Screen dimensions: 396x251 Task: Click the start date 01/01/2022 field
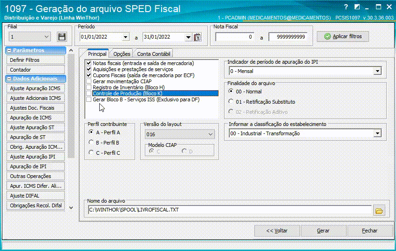tap(101, 37)
